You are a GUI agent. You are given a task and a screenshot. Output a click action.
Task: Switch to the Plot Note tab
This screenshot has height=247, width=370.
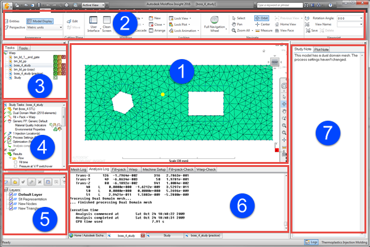pos(321,49)
